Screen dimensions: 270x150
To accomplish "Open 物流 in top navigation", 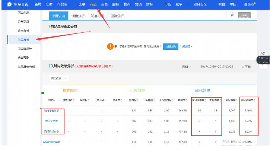I will [127, 4].
